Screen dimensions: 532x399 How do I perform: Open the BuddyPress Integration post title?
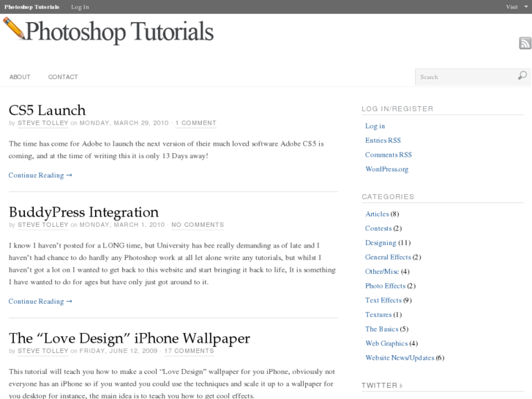point(84,212)
